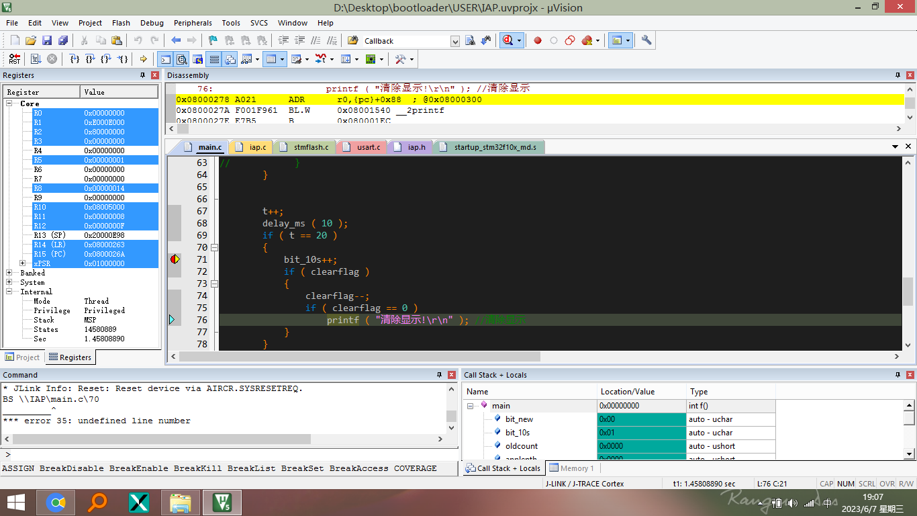The height and width of the screenshot is (516, 917).
Task: Save the current file
Action: pos(47,41)
